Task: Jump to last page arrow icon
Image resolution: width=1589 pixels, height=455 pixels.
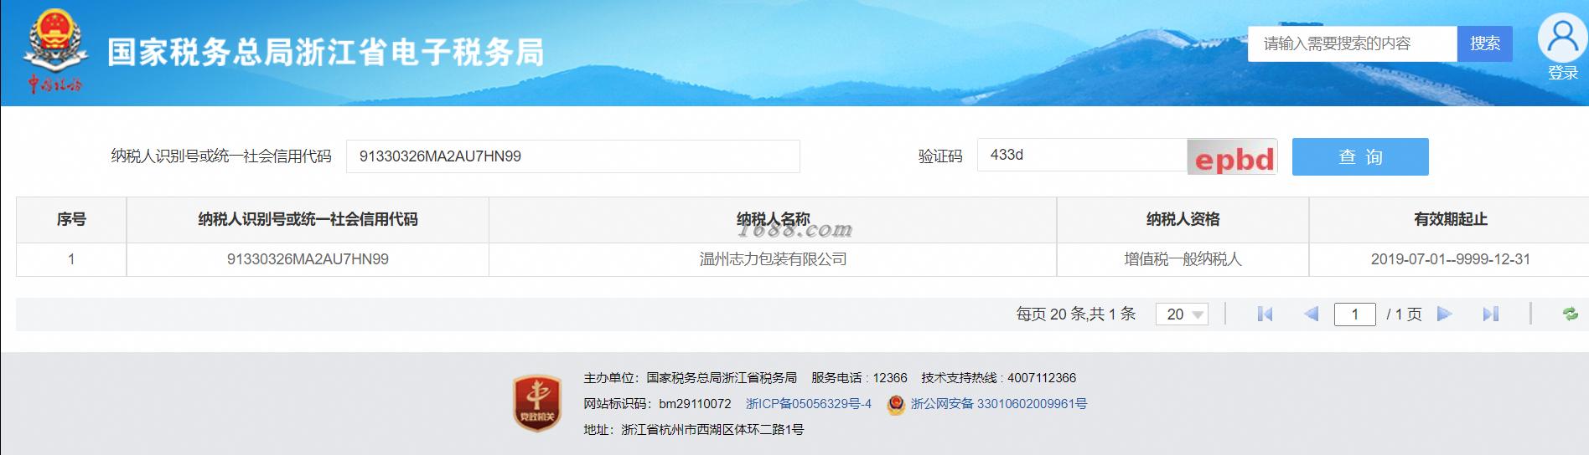Action: pos(1490,314)
